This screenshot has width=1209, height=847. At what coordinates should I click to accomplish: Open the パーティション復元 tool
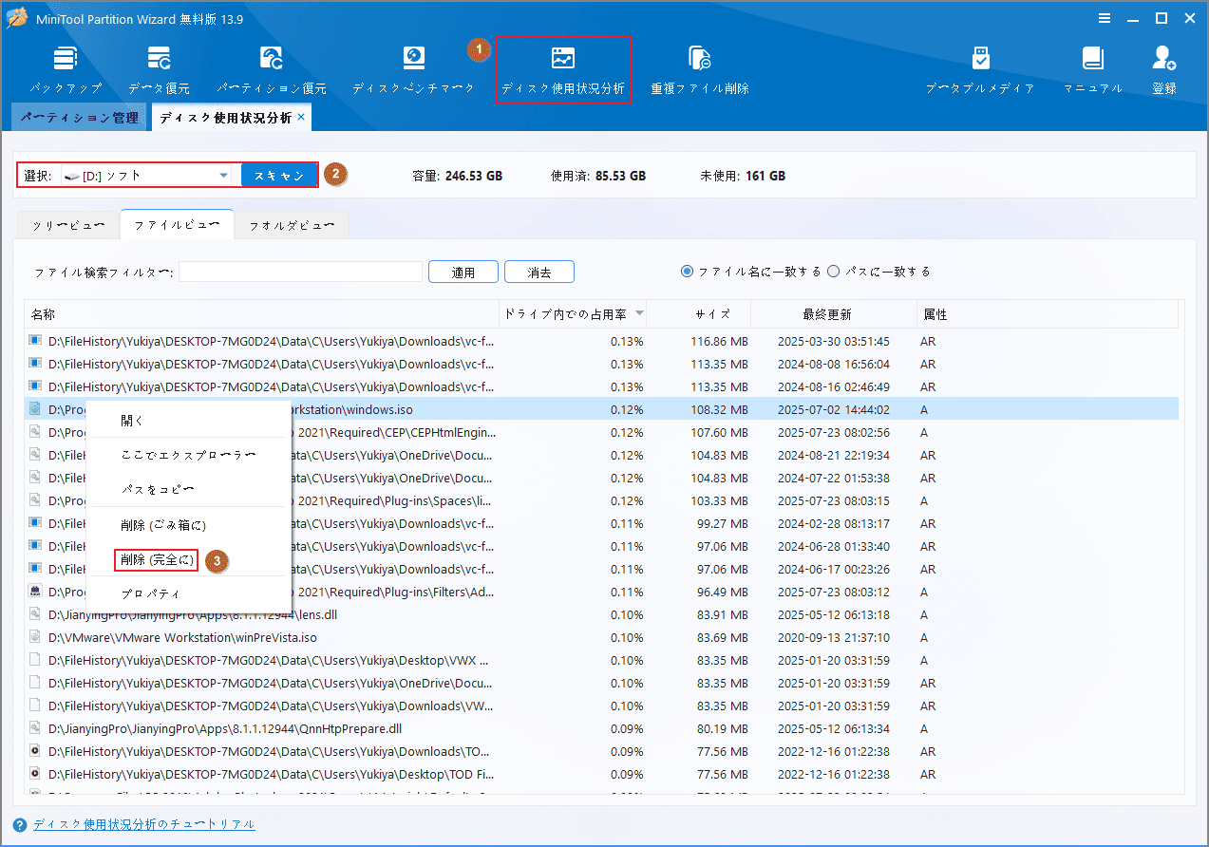272,69
